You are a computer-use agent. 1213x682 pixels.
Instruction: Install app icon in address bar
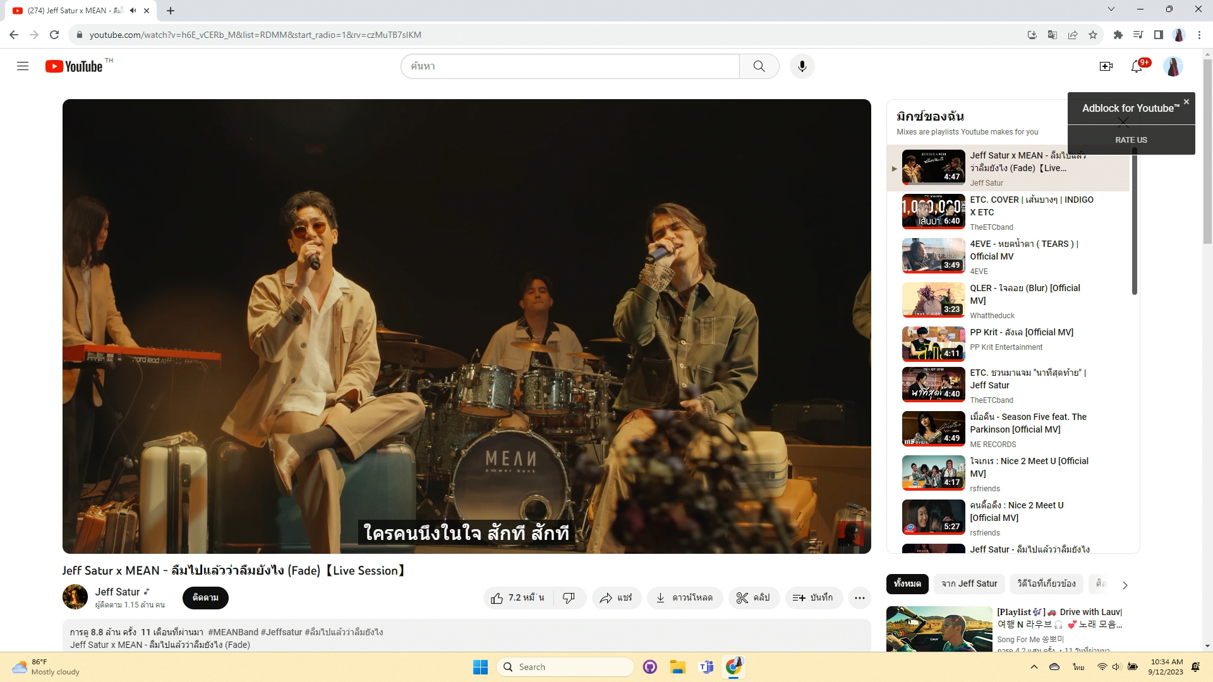click(x=1032, y=35)
